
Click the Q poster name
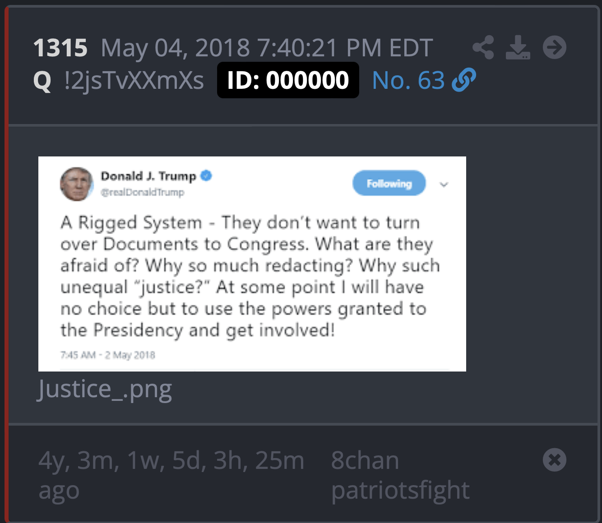42,81
